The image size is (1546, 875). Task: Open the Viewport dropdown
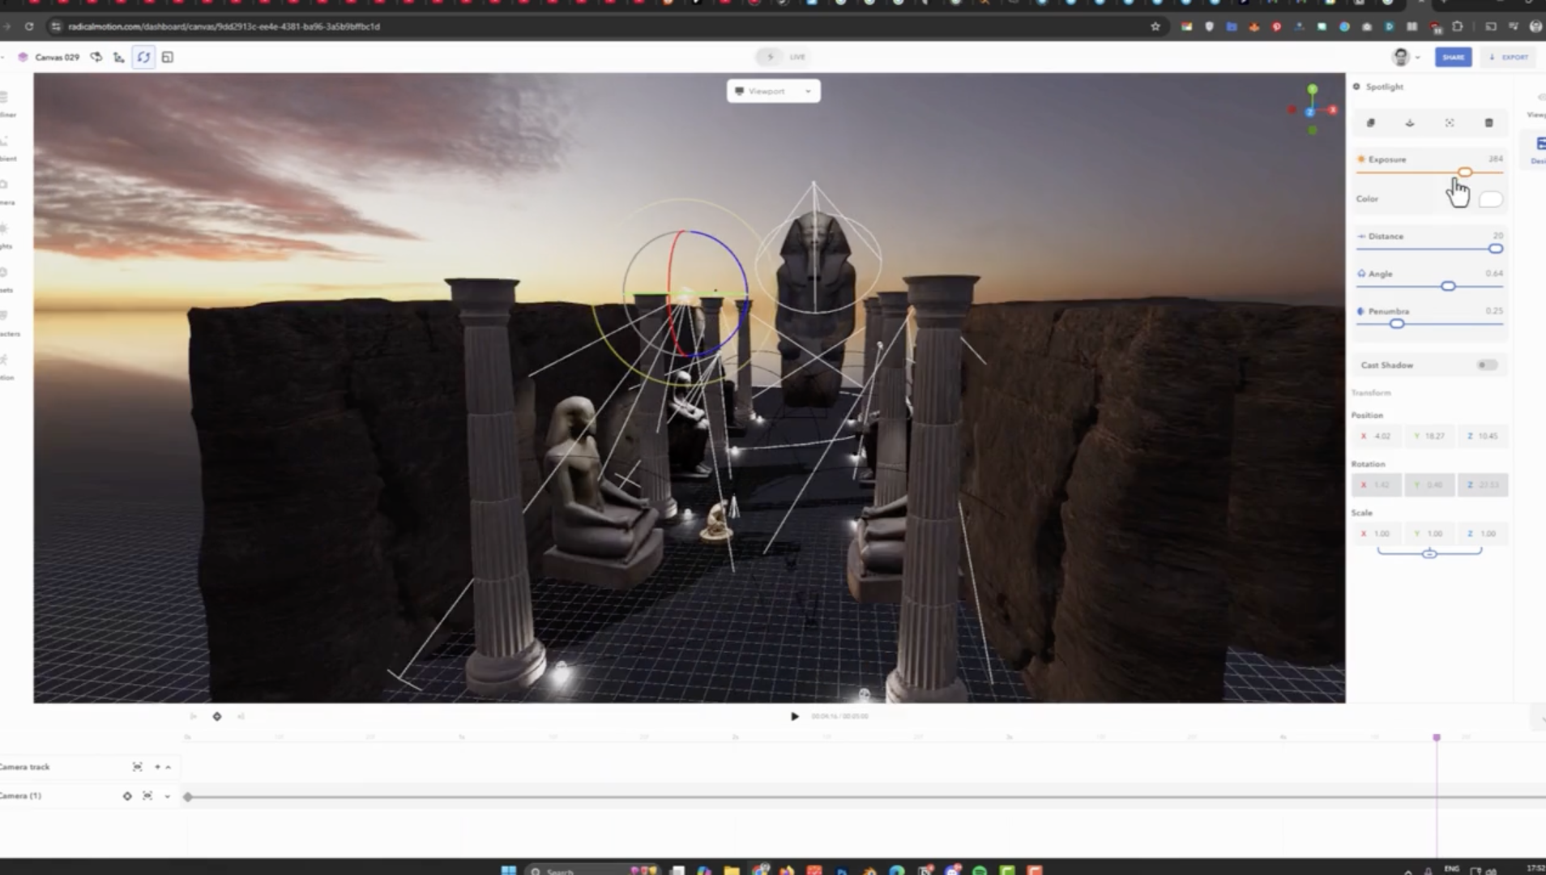pos(773,91)
